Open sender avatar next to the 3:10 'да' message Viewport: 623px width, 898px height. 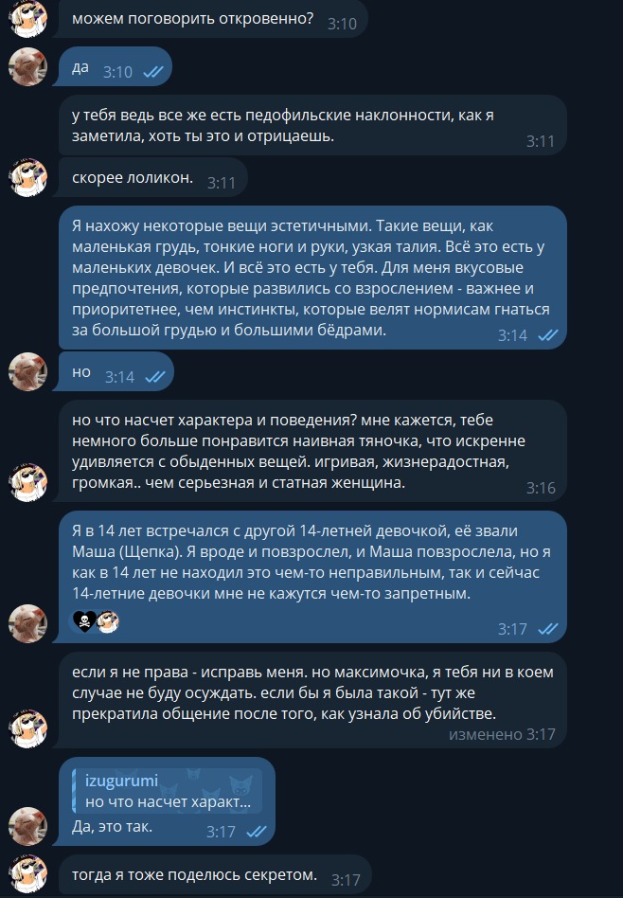[x=27, y=67]
